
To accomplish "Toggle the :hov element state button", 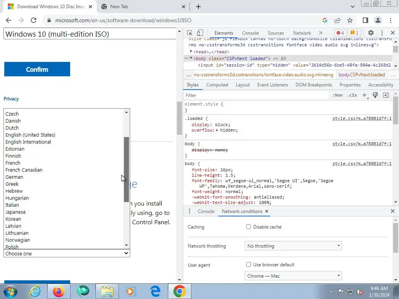I will pyautogui.click(x=338, y=95).
